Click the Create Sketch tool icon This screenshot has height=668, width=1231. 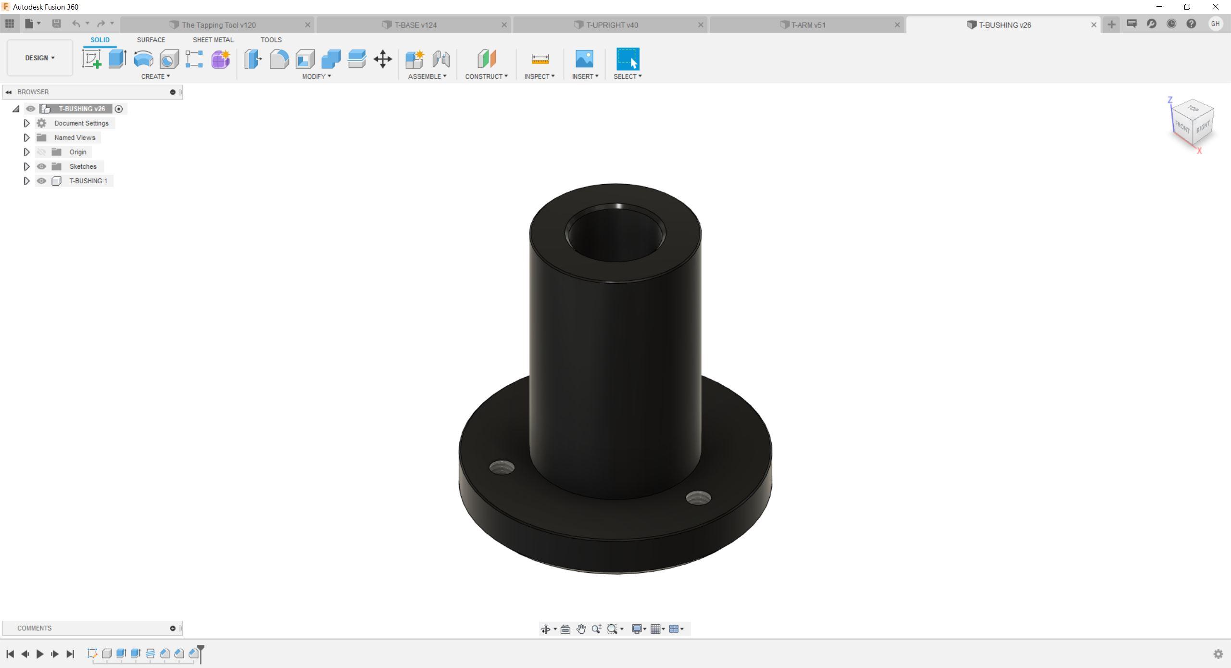click(91, 59)
